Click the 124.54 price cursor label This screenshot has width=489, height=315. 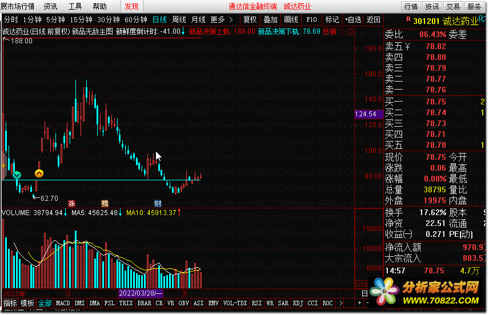(x=369, y=114)
